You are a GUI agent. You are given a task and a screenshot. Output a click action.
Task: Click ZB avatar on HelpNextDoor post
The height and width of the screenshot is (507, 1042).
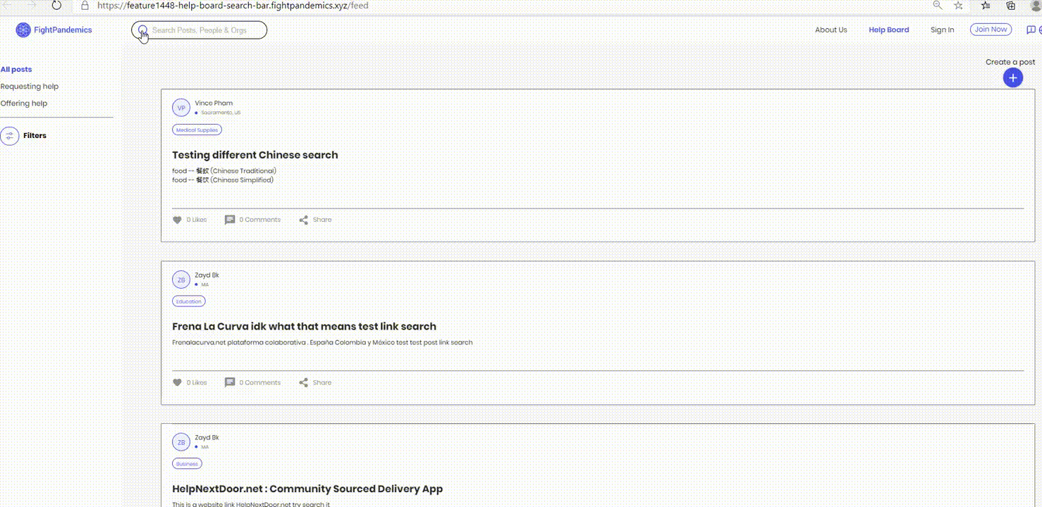[x=181, y=442]
